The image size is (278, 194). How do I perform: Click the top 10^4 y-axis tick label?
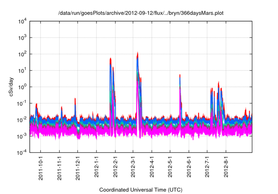click(x=23, y=21)
